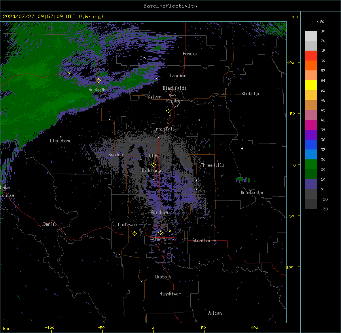Click the dBZ legend heading

tap(320, 21)
